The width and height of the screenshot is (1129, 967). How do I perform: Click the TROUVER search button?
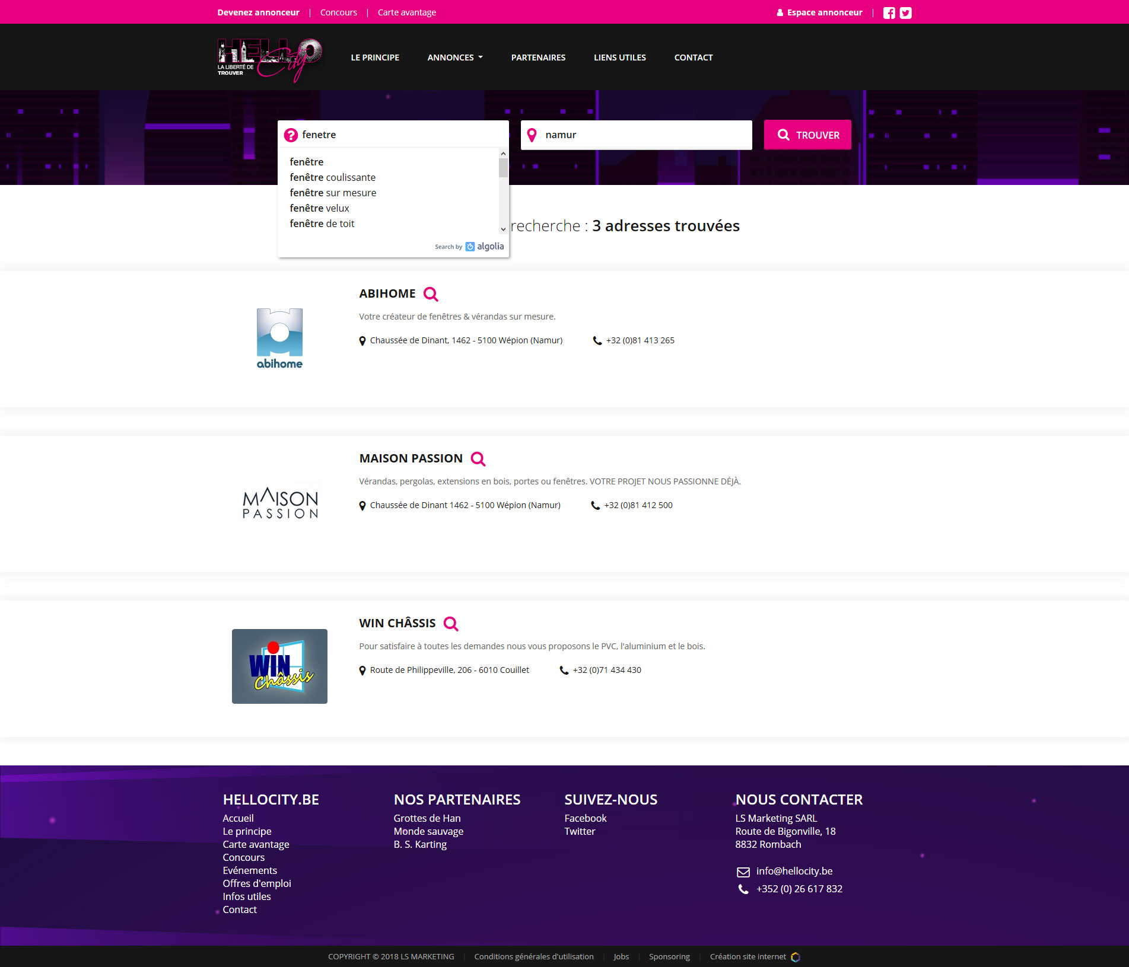click(x=807, y=135)
